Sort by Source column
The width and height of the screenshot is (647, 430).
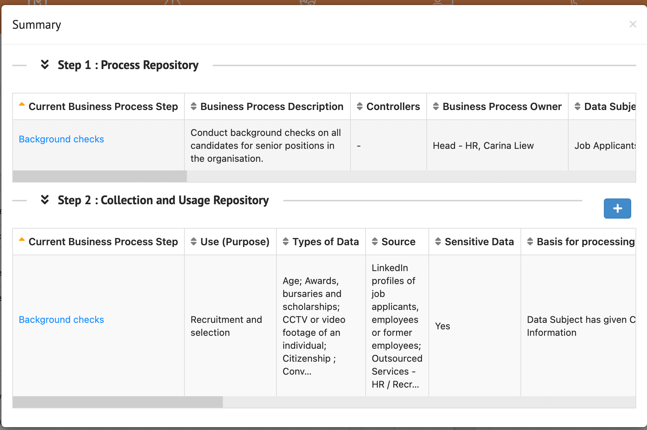pyautogui.click(x=397, y=242)
